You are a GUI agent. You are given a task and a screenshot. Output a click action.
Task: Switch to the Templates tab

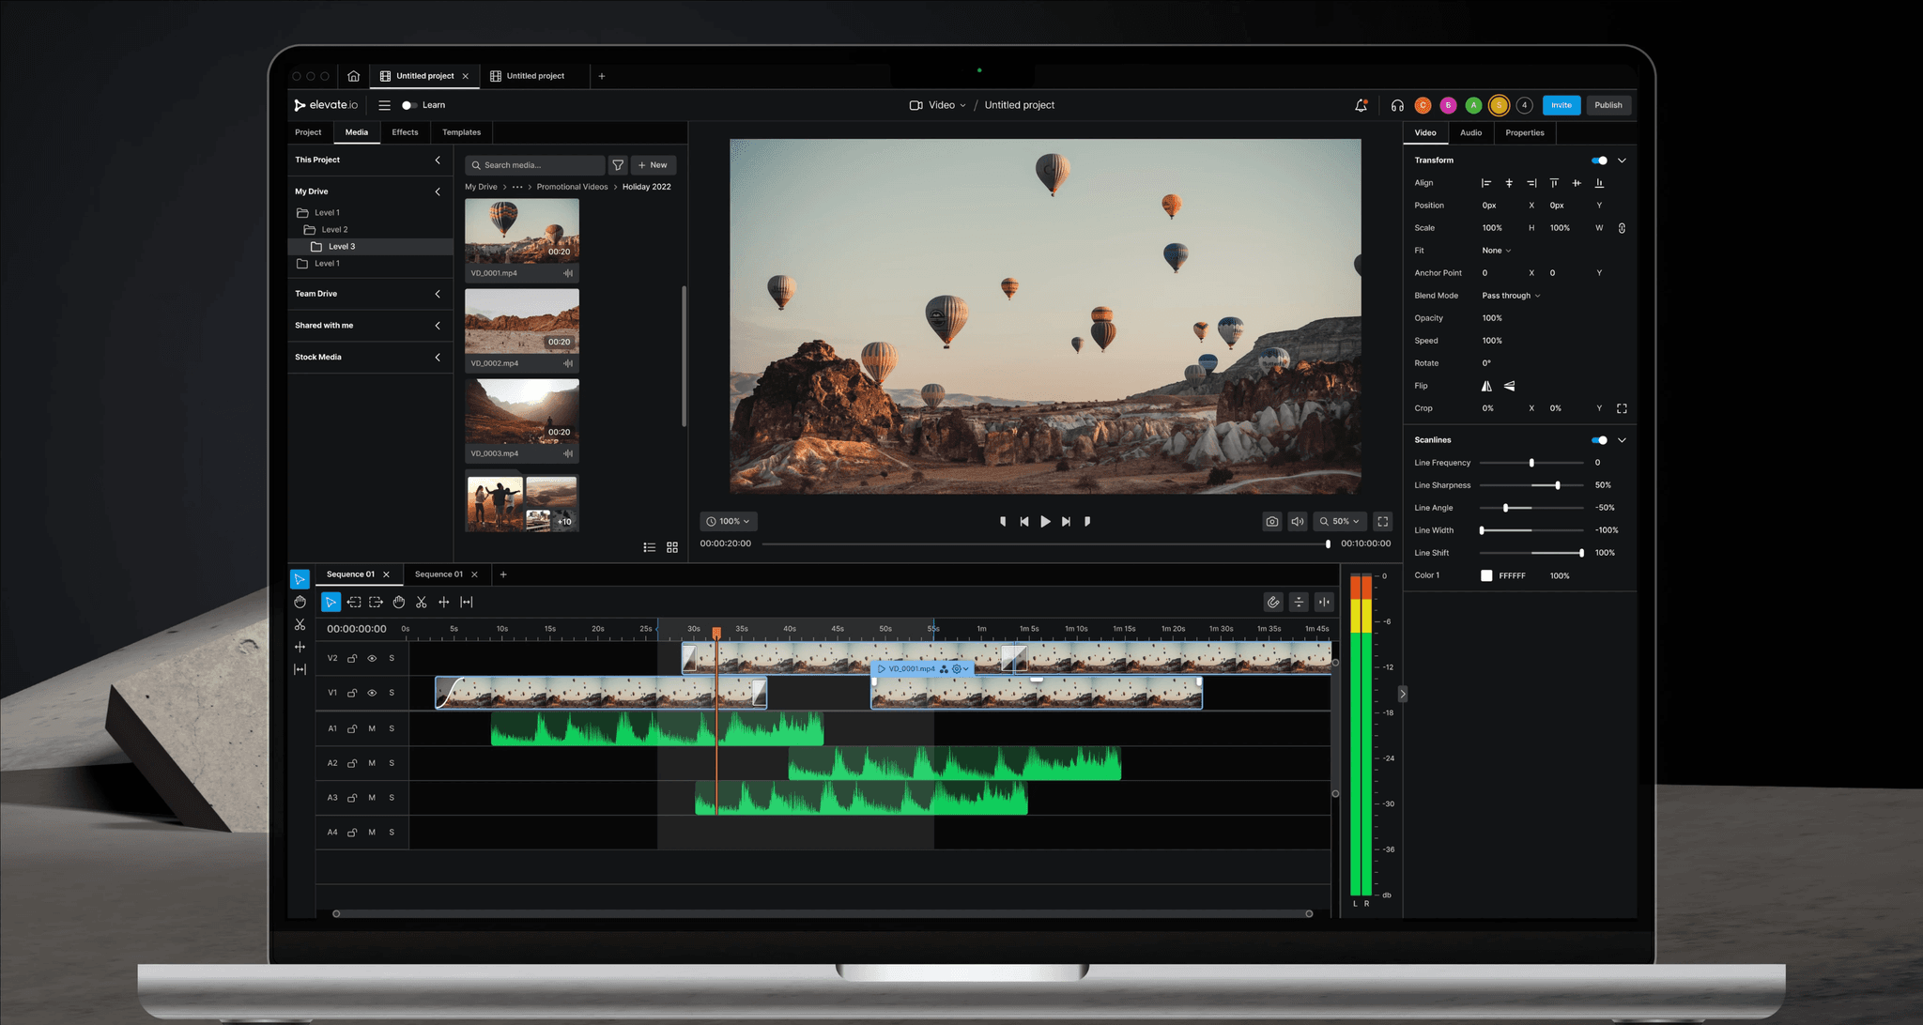coord(461,132)
